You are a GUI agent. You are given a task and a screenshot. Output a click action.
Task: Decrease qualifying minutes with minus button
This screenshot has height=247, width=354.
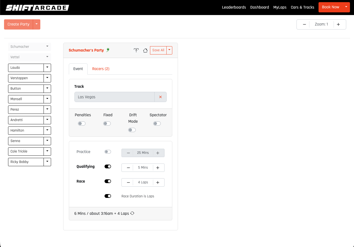(x=128, y=168)
